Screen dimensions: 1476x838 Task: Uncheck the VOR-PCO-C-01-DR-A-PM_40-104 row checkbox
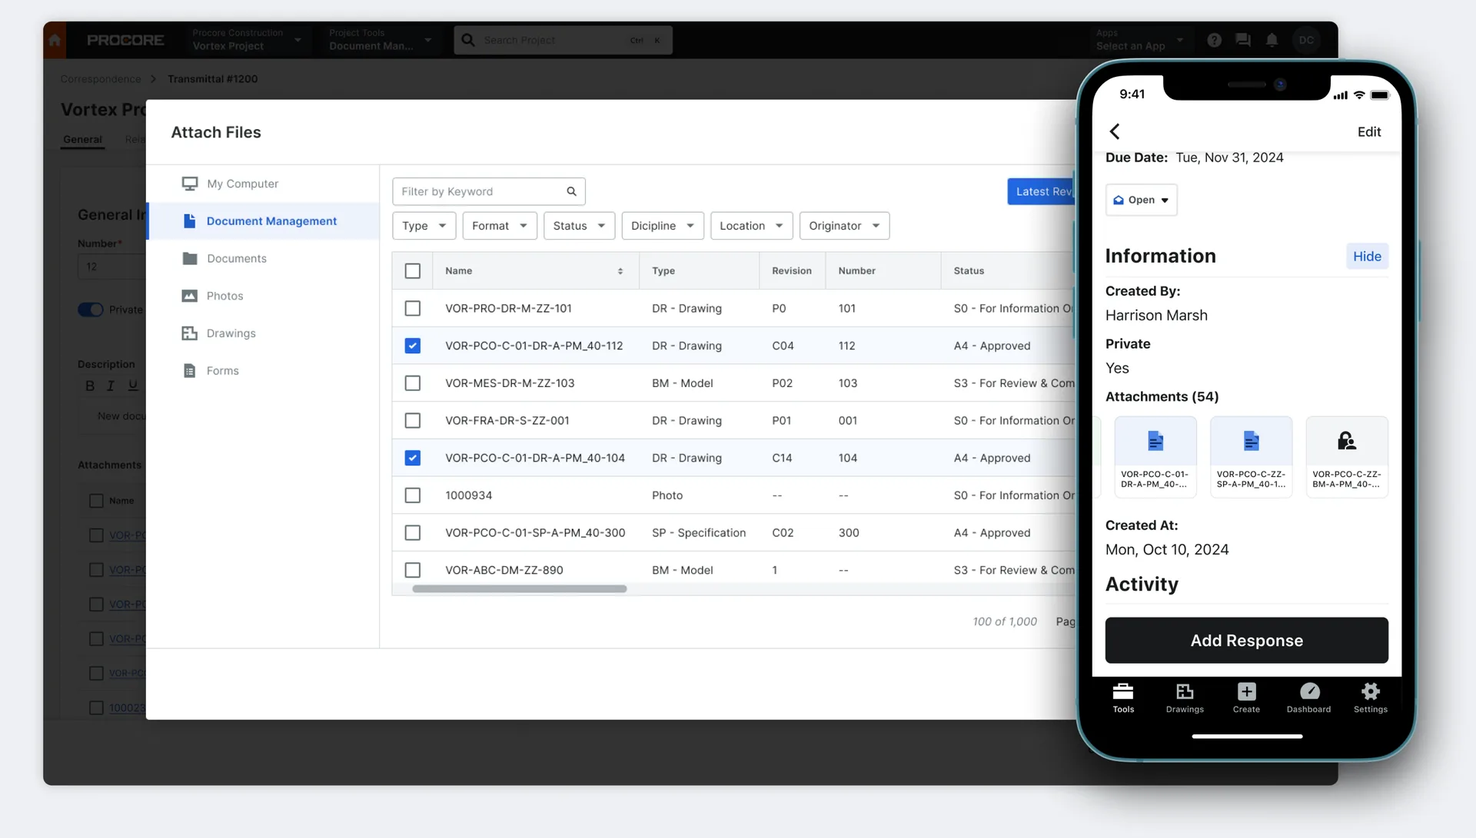click(x=413, y=458)
